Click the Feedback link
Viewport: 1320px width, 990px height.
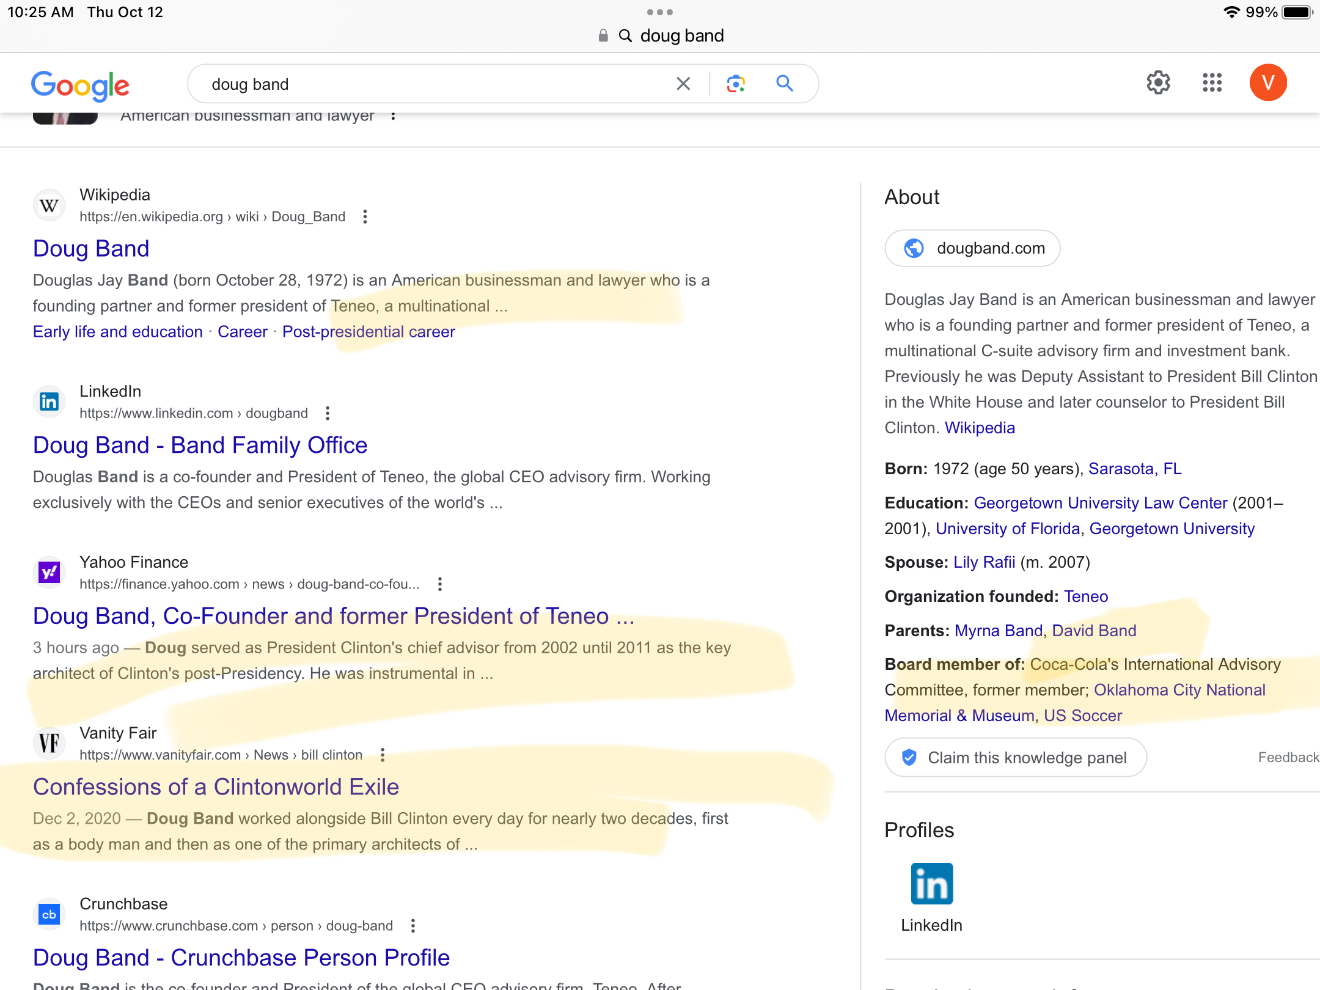click(1288, 758)
